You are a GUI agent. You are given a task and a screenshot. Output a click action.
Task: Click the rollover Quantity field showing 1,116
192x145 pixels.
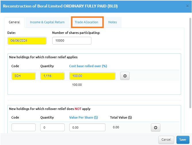pos(52,76)
